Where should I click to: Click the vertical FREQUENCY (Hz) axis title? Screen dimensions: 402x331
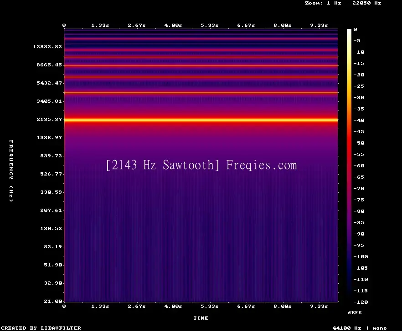tap(11, 171)
